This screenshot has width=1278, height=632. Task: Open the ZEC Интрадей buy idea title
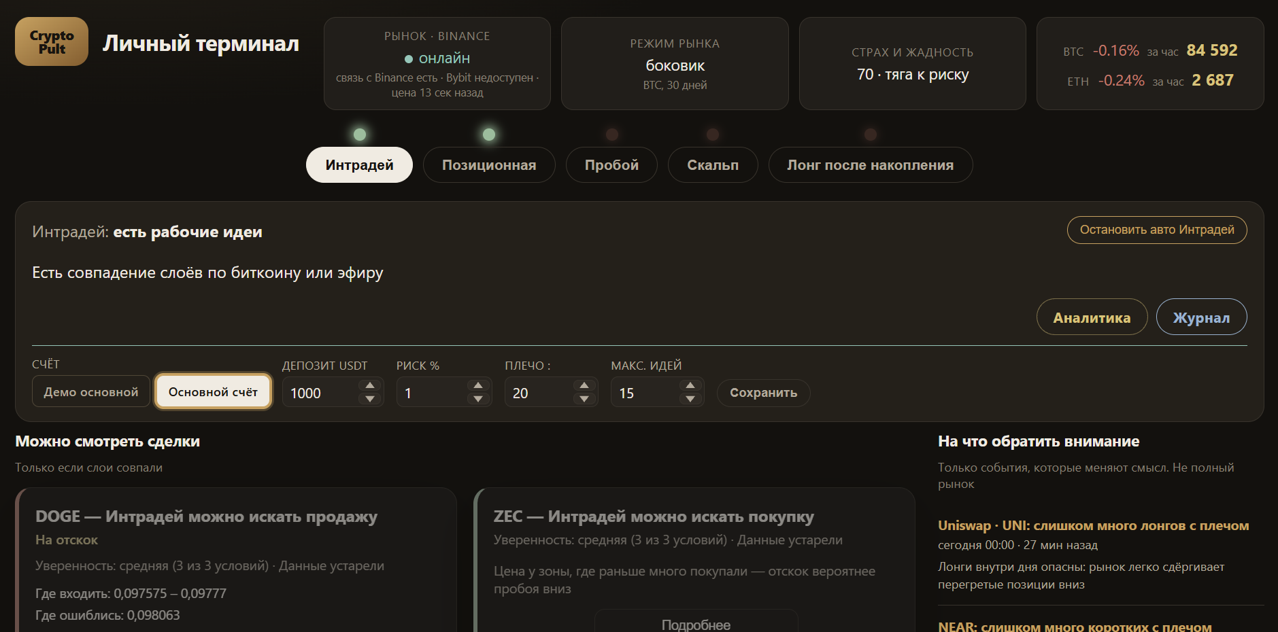coord(654,516)
